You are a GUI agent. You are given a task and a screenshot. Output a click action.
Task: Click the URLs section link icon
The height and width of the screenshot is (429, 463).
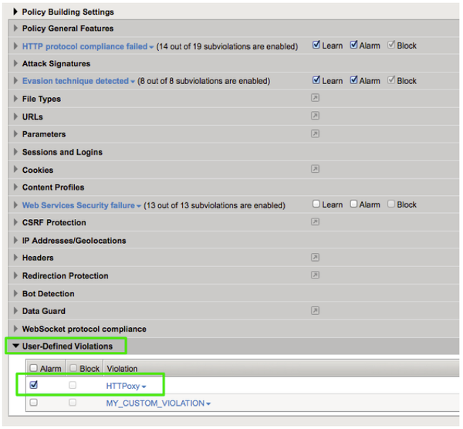315,117
